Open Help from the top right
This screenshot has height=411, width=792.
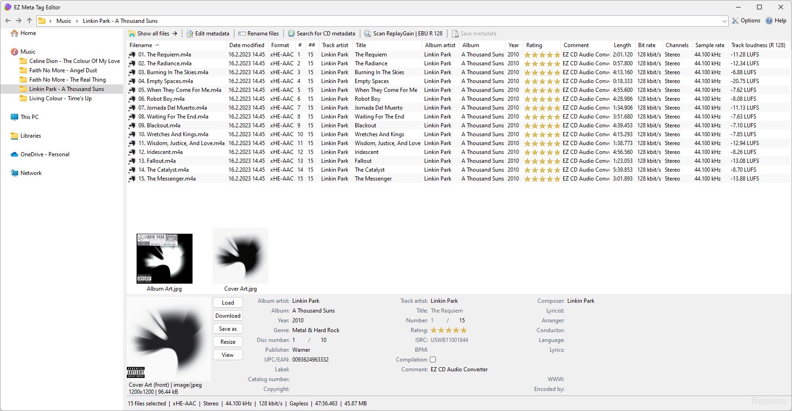click(776, 21)
